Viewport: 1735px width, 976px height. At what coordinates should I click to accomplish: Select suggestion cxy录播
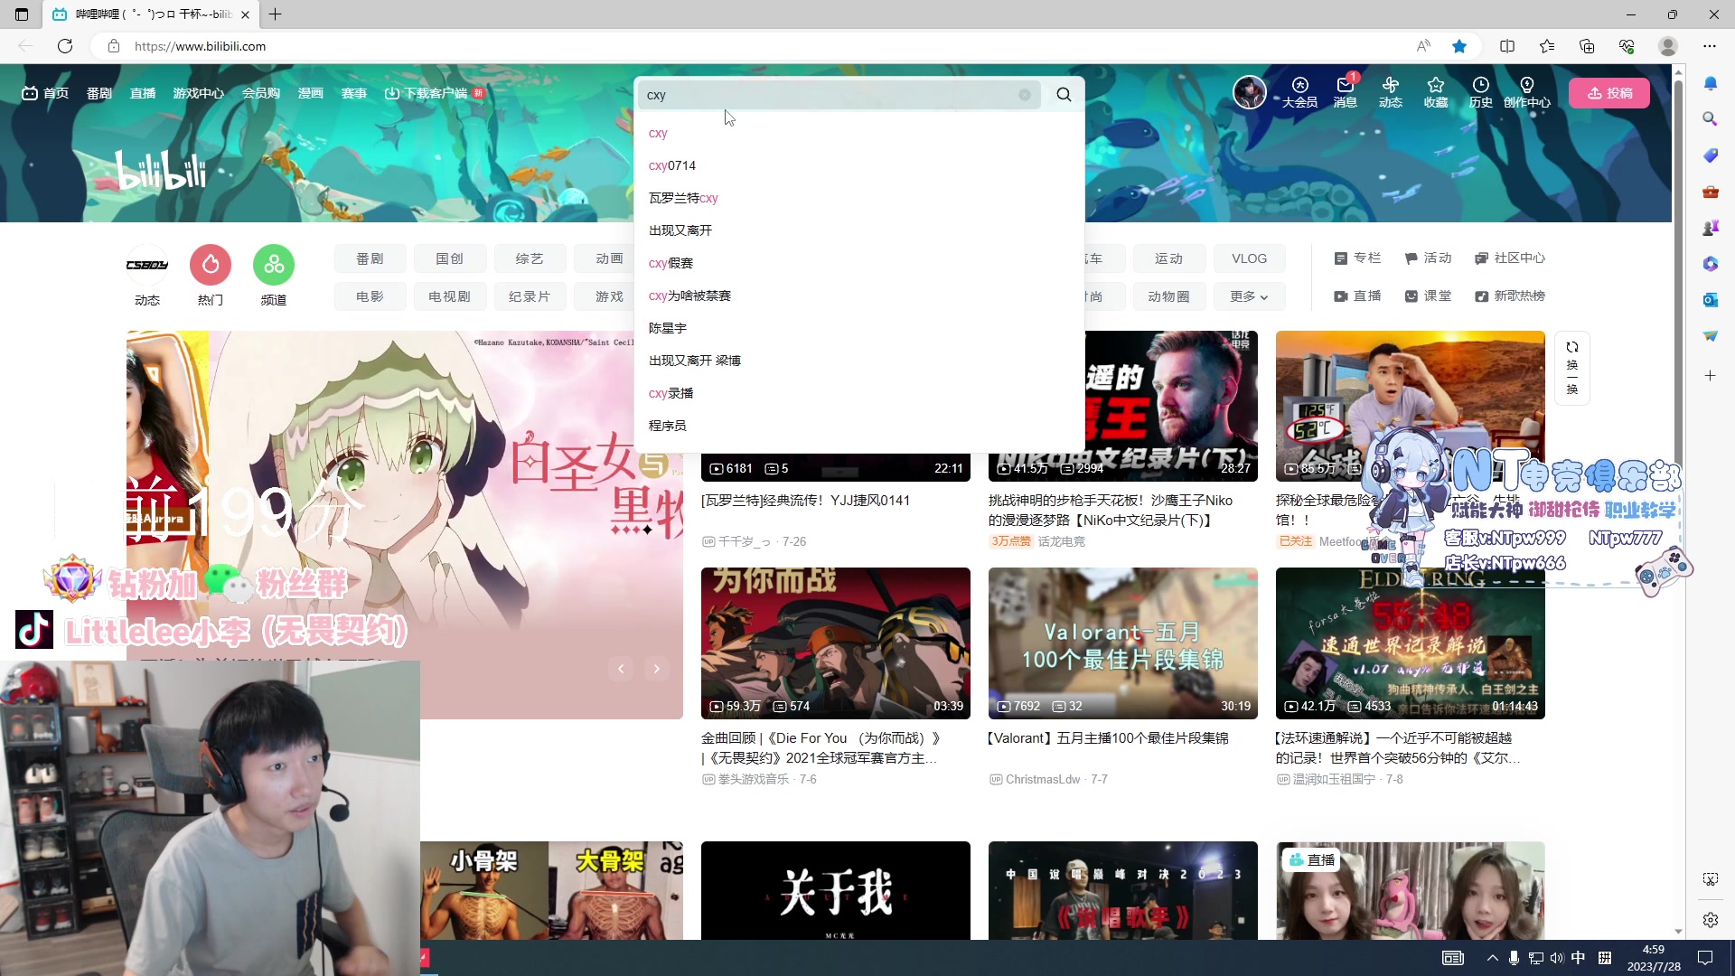pos(858,393)
